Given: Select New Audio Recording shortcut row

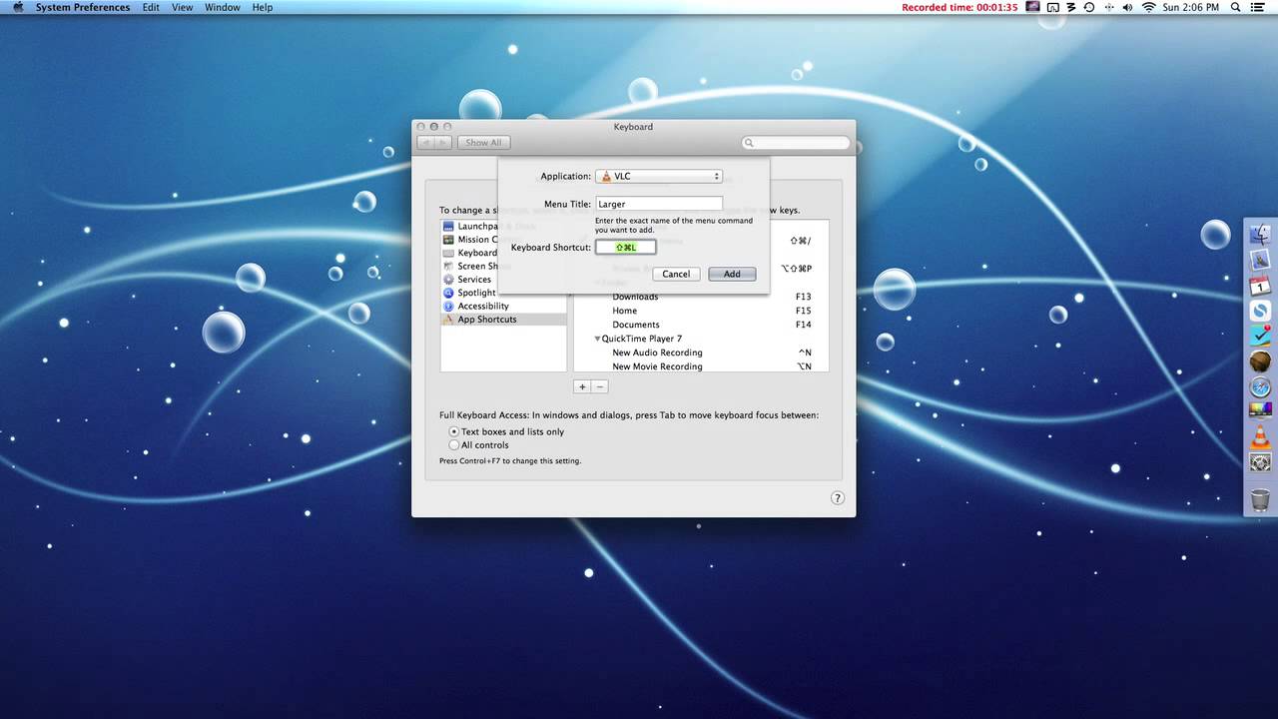Looking at the screenshot, I should tap(701, 353).
